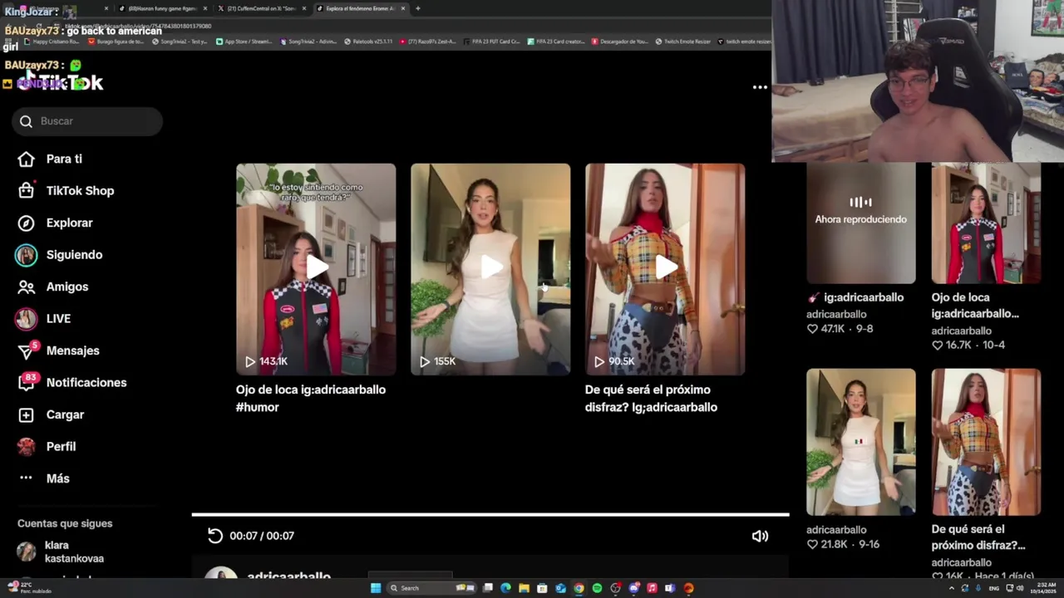This screenshot has width=1064, height=598.
Task: Play the 155K views white dress video
Action: coord(490,269)
